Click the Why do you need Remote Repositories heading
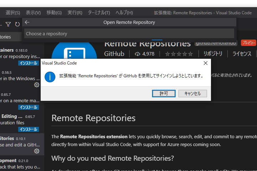 (x=112, y=158)
